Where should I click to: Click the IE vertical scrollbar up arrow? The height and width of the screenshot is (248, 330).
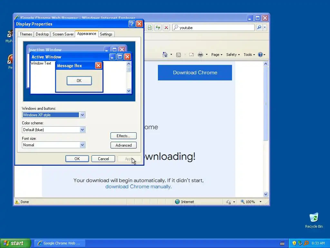point(266,64)
